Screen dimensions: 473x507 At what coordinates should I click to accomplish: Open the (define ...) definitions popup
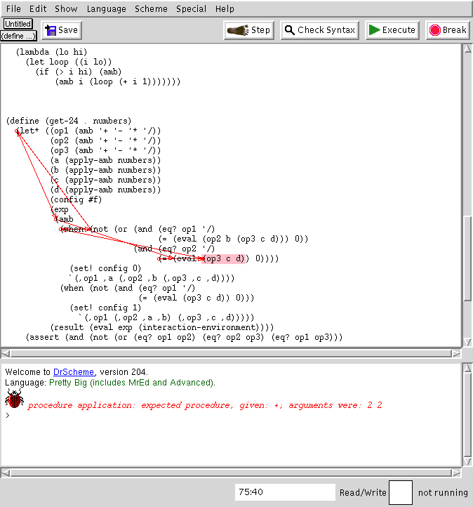[x=18, y=35]
